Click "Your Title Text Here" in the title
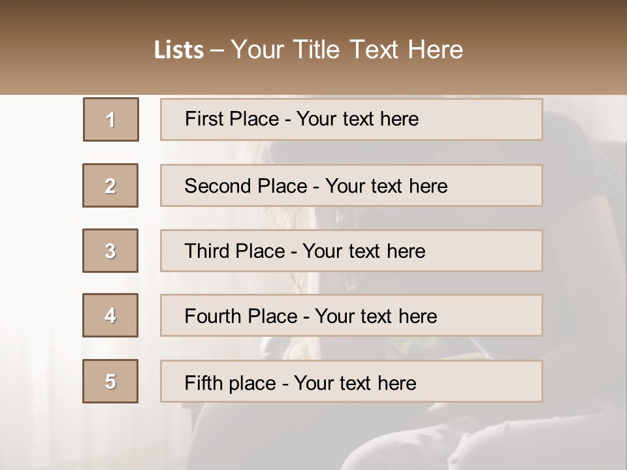Image resolution: width=627 pixels, height=470 pixels. tap(347, 50)
